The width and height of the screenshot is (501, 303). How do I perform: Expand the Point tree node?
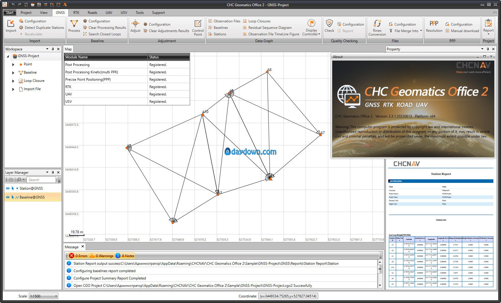(13, 64)
